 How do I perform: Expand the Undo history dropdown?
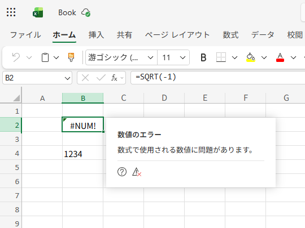(29, 57)
